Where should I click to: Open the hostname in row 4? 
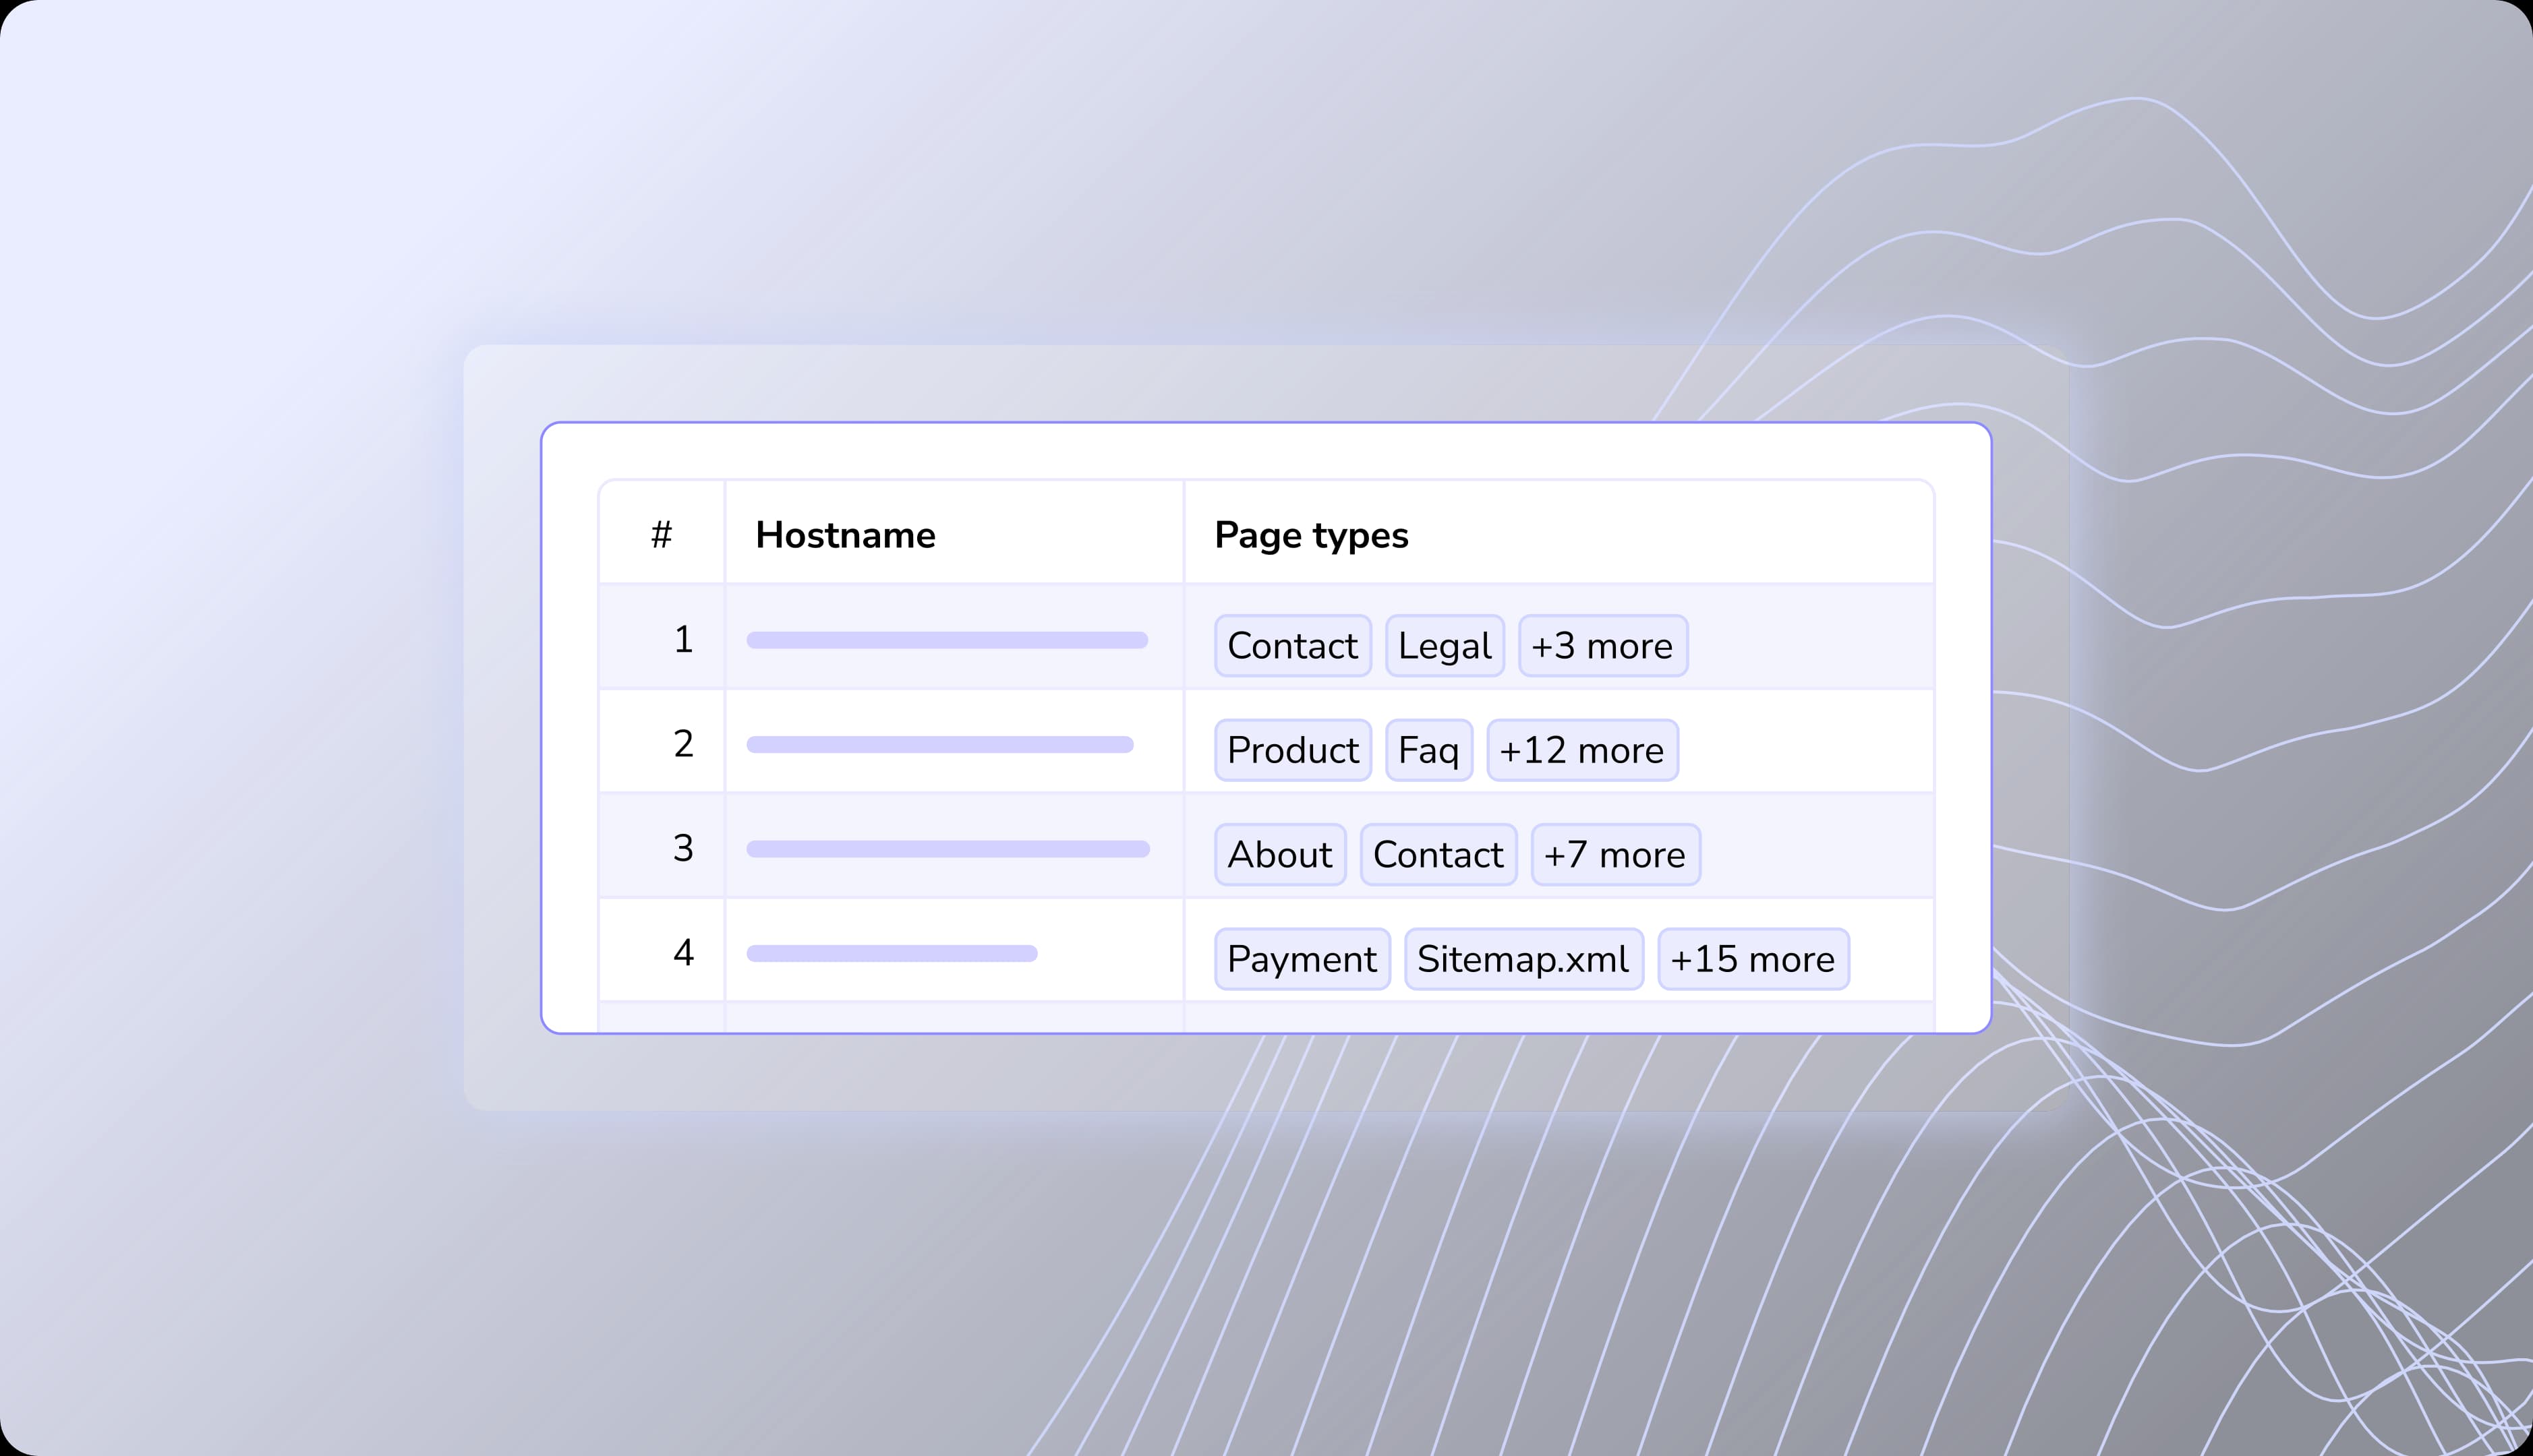pos(892,953)
